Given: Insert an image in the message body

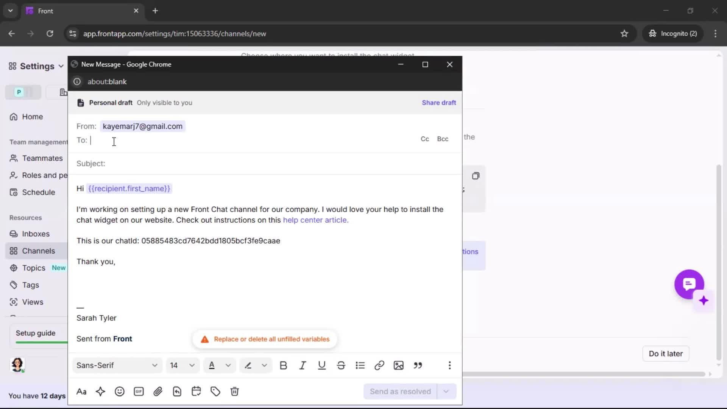Looking at the screenshot, I should coord(399,365).
